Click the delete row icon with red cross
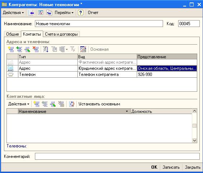203x173 pixels. click(x=36, y=49)
